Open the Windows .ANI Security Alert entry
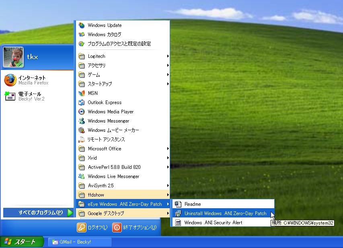This screenshot has height=248, width=343. (223, 223)
